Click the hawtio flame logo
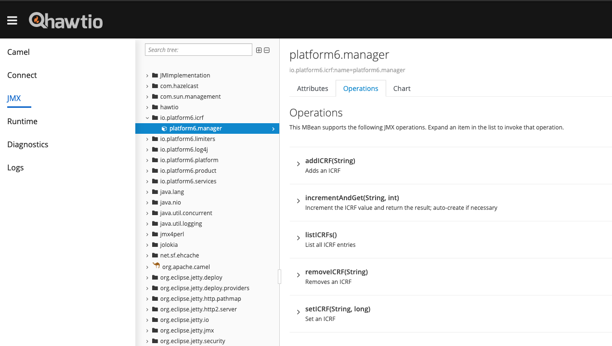 pyautogui.click(x=37, y=20)
